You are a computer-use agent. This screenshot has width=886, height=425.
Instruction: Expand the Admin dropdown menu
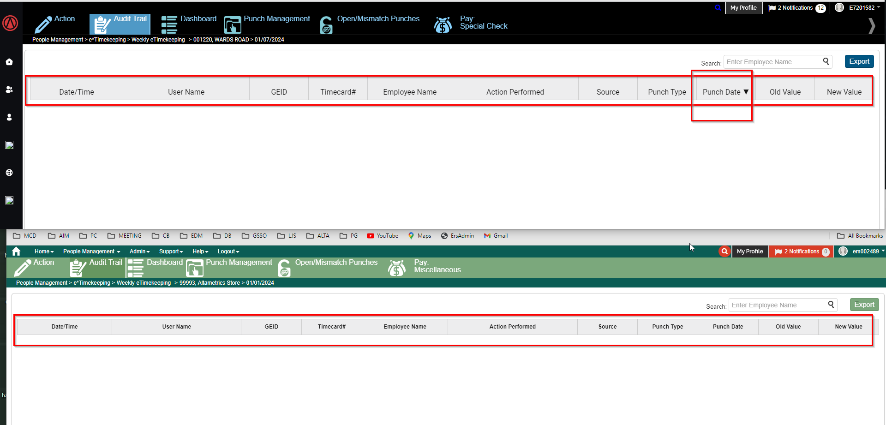139,251
